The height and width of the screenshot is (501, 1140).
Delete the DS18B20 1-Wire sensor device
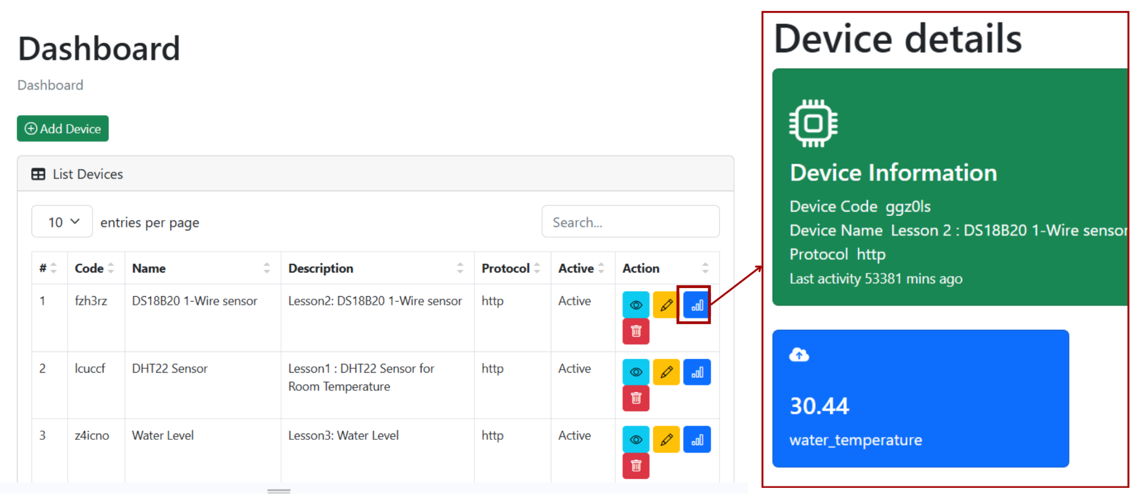pos(635,331)
